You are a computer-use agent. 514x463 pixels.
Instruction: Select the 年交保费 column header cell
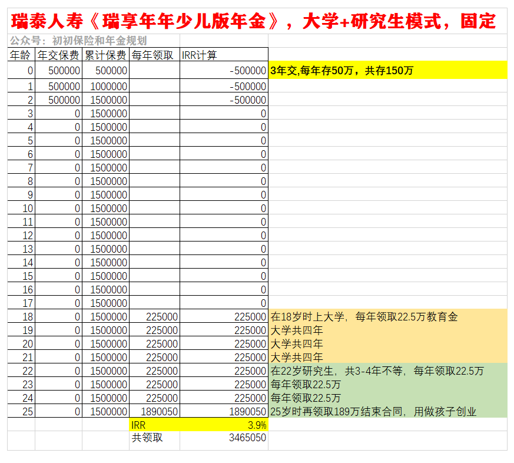click(59, 54)
